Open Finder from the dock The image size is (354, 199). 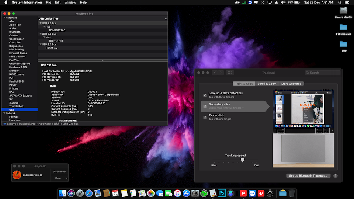click(x=62, y=193)
